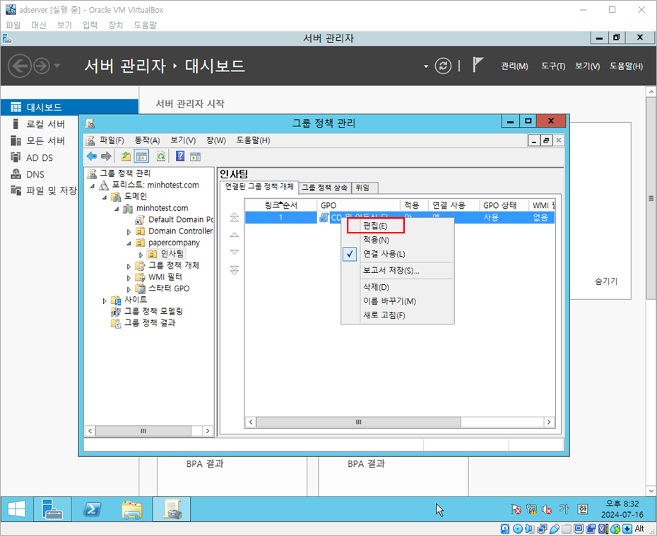This screenshot has width=657, height=536.
Task: Move link down one position arrow
Action: click(235, 252)
